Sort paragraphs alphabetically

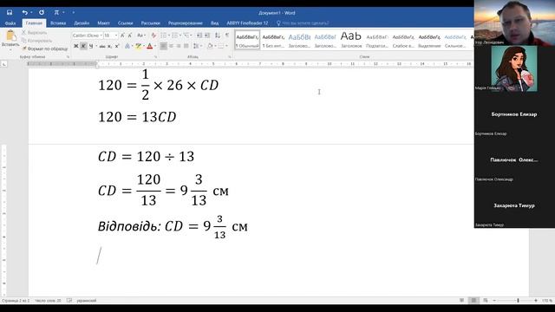click(x=218, y=36)
